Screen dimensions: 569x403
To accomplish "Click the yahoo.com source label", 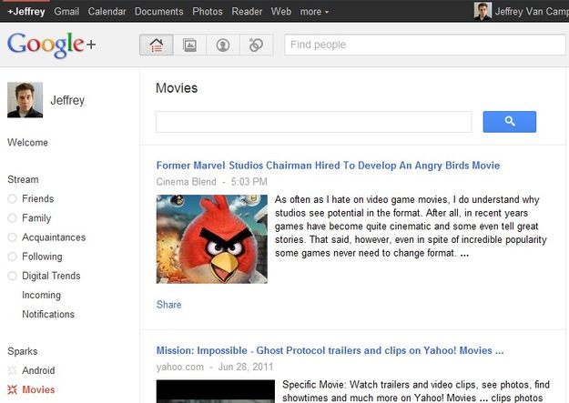I will (180, 367).
